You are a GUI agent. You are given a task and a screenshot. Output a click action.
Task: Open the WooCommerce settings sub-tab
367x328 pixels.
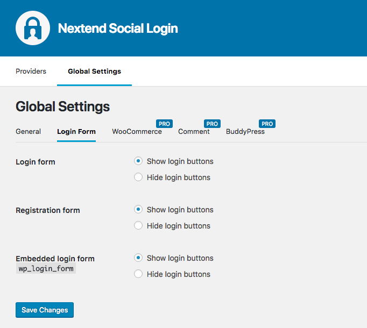coord(137,131)
